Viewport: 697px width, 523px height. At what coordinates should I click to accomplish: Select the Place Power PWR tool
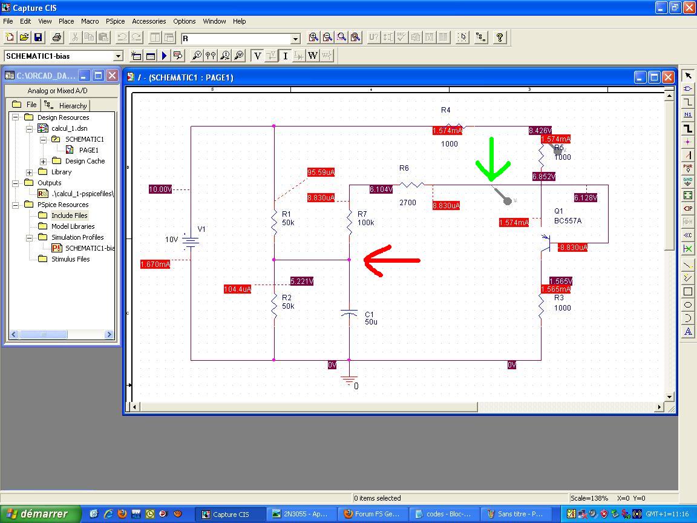click(x=688, y=168)
